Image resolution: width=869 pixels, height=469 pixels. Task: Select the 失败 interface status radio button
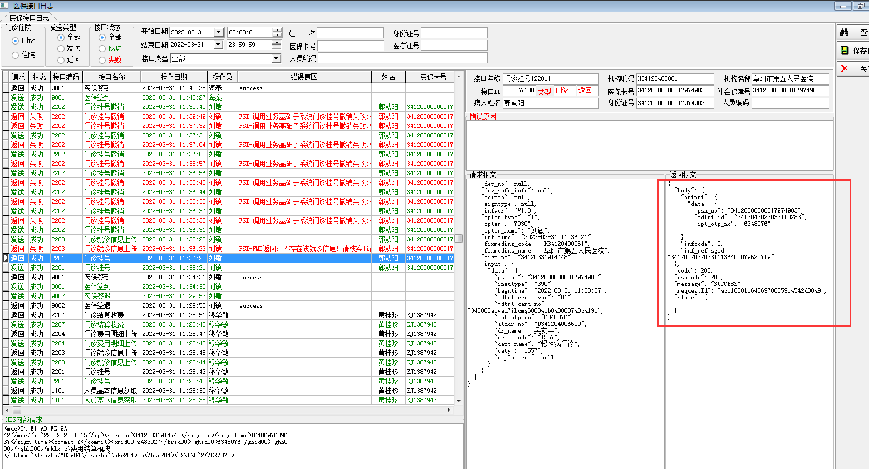[x=102, y=60]
